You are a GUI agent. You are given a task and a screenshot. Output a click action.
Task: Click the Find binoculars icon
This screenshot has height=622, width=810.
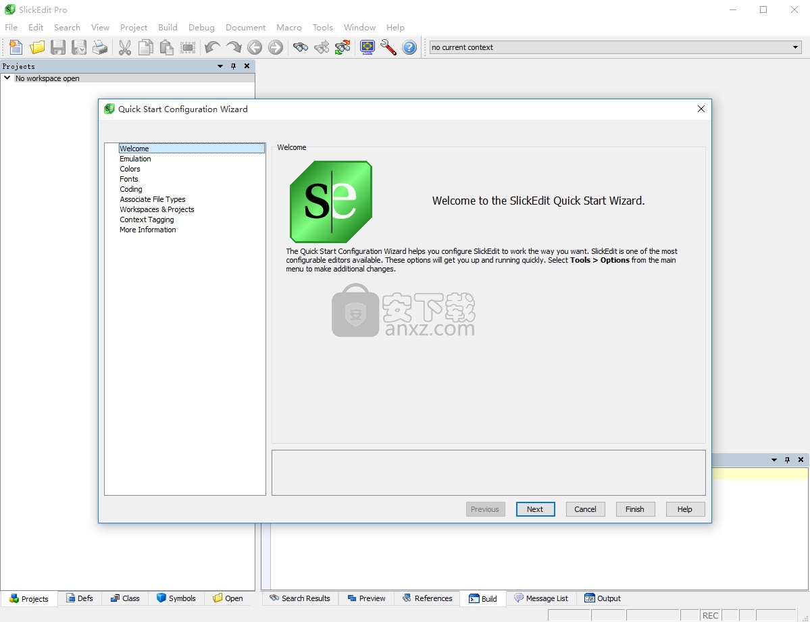[300, 47]
